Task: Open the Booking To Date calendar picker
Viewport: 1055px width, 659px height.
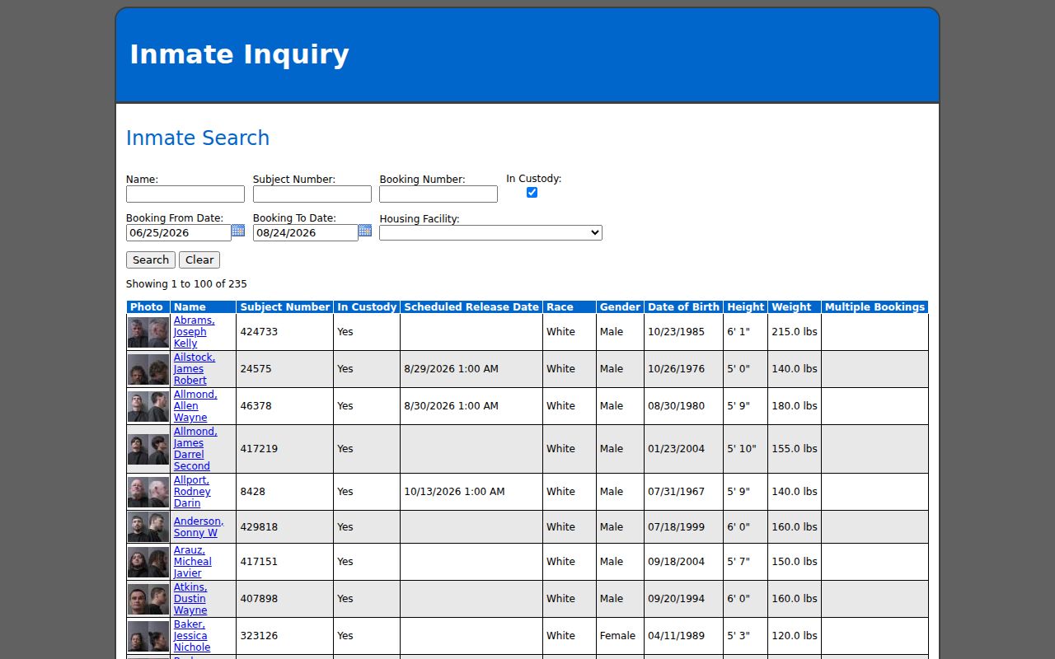Action: point(365,231)
